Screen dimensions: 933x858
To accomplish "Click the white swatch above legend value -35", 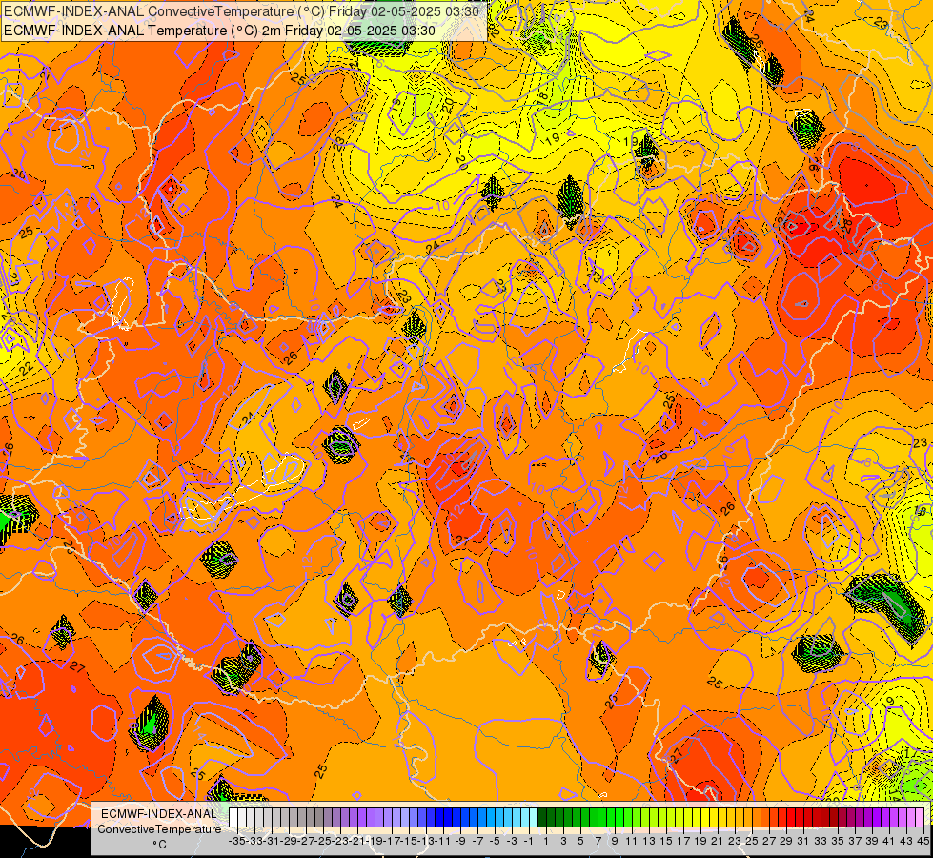I will [233, 817].
